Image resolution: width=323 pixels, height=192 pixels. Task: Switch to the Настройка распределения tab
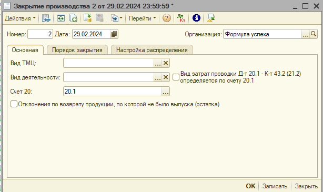152,50
